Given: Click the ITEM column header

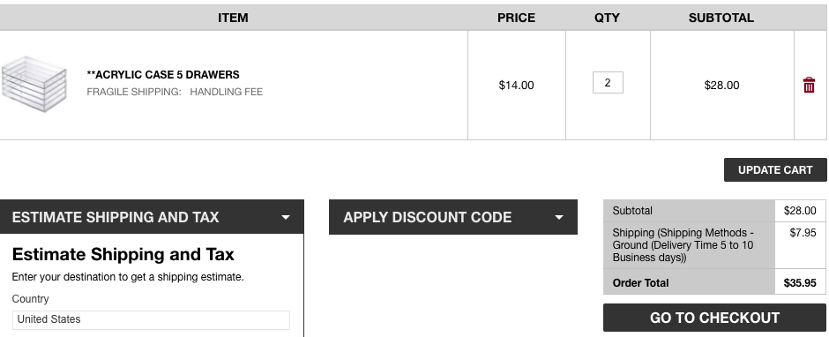Looking at the screenshot, I should (233, 18).
